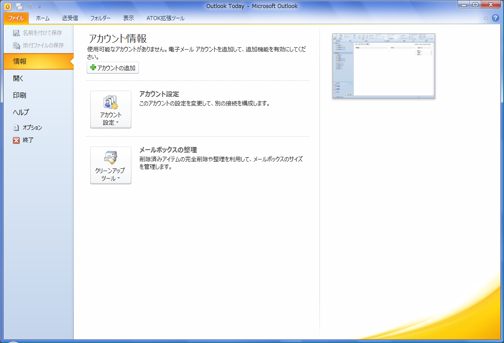
Task: Expand the アカウント設定 dropdown button
Action: (111, 109)
